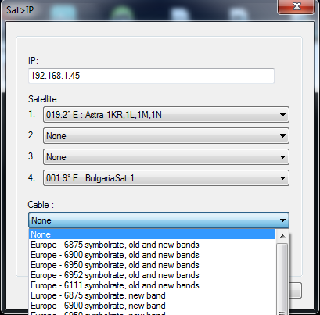This screenshot has height=315, width=320.
Task: Click the cable list scroll up arrow
Action: click(x=282, y=236)
